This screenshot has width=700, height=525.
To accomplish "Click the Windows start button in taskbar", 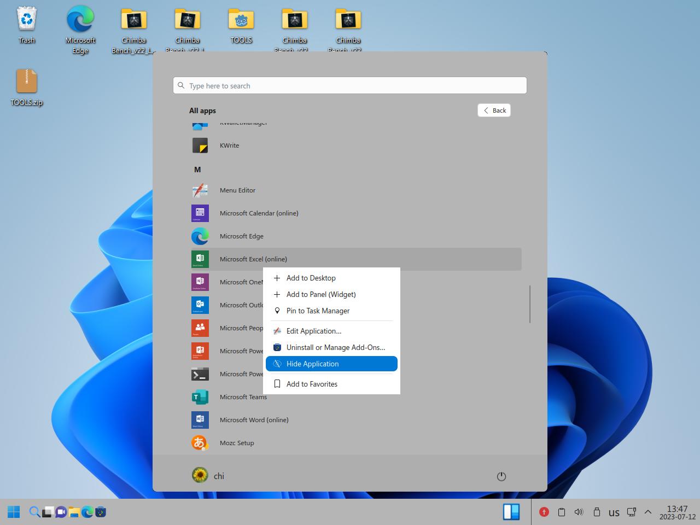I will [14, 512].
